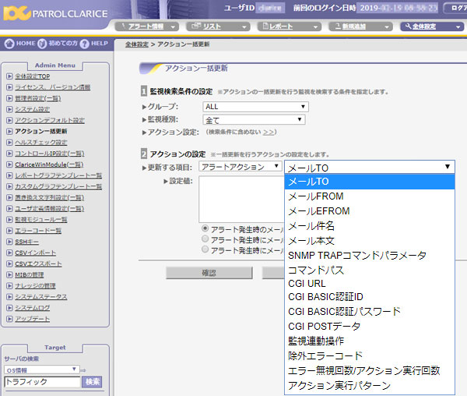Click the HELP question mark icon
The height and width of the screenshot is (396, 467).
[x=85, y=44]
